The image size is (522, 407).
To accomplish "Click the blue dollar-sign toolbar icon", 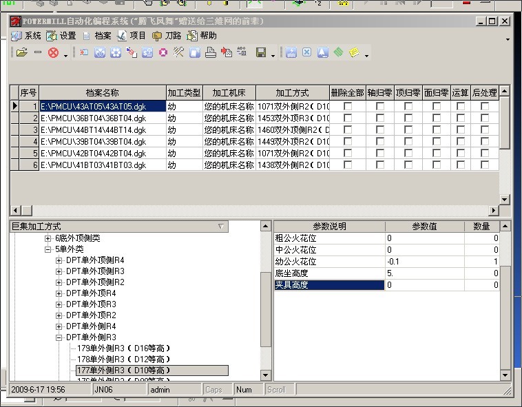I will (147, 52).
